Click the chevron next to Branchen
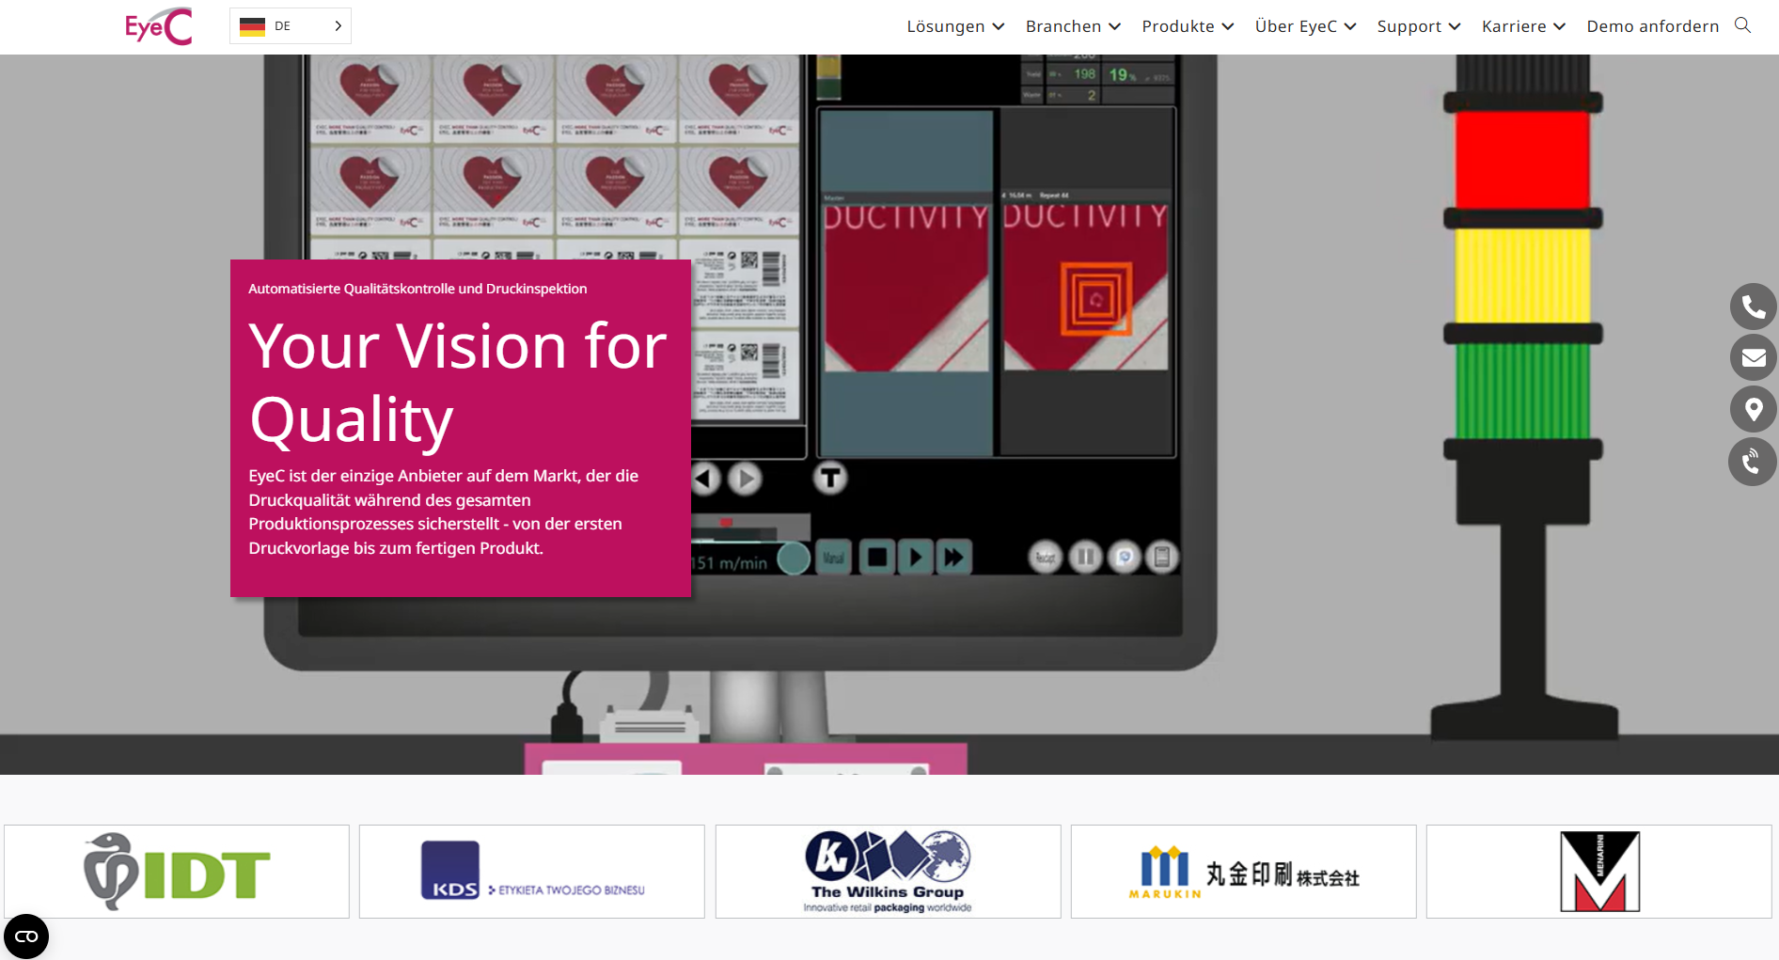The image size is (1779, 960). (x=1115, y=27)
